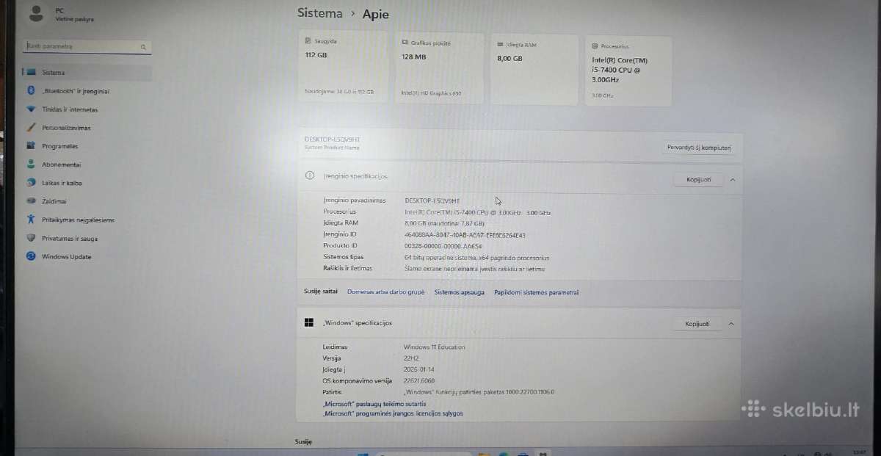The height and width of the screenshot is (456, 881).
Task: Select the Įdiegta date value 2026-01-14
Action: (418, 369)
